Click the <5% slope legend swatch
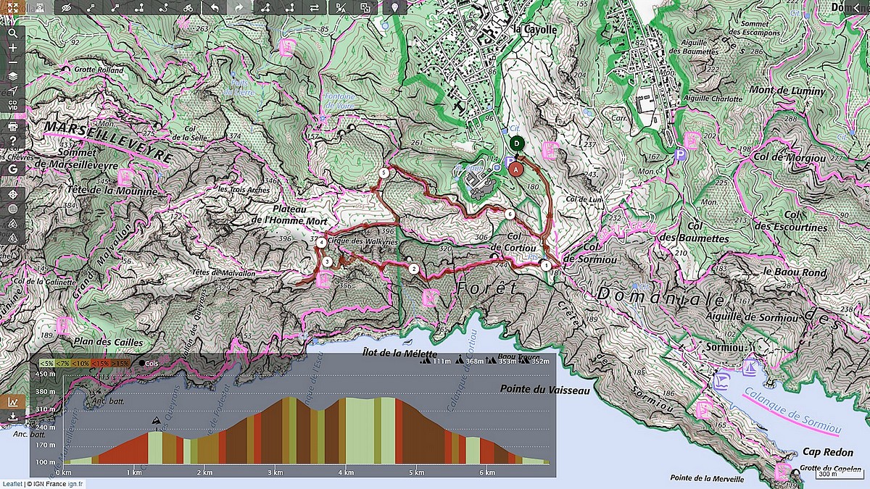 [x=46, y=362]
